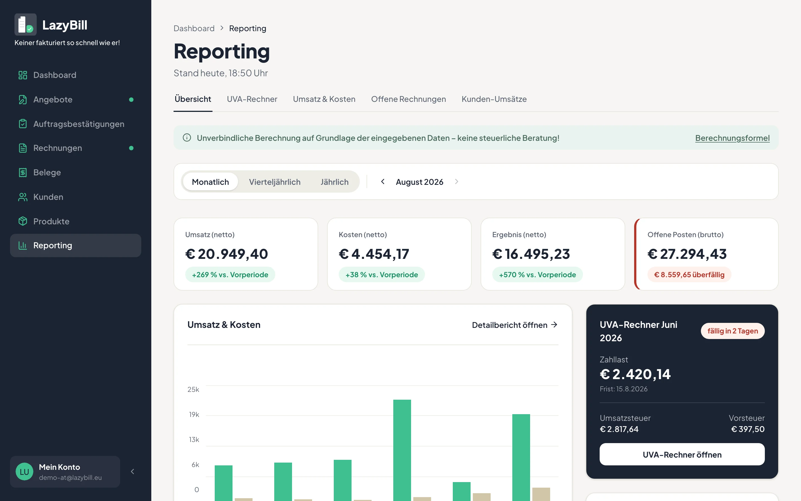Click the Dashboard breadcrumb link
This screenshot has width=801, height=501.
pos(194,28)
